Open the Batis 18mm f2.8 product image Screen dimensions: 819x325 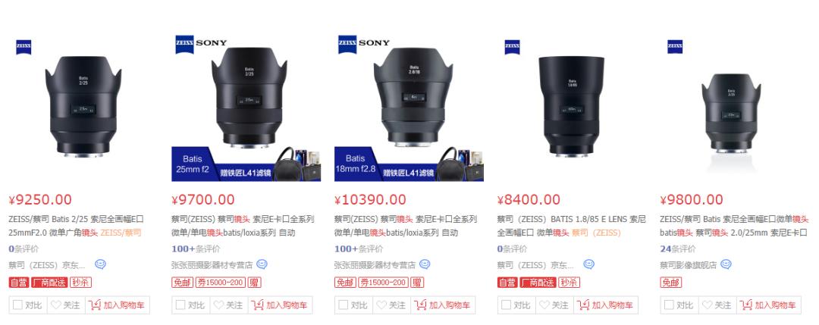tap(409, 108)
